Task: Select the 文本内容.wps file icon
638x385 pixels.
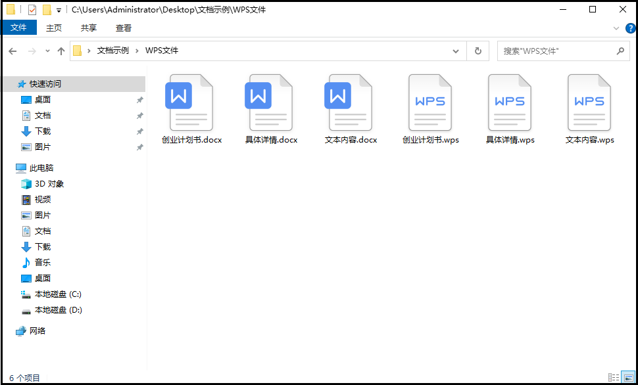Action: click(589, 102)
